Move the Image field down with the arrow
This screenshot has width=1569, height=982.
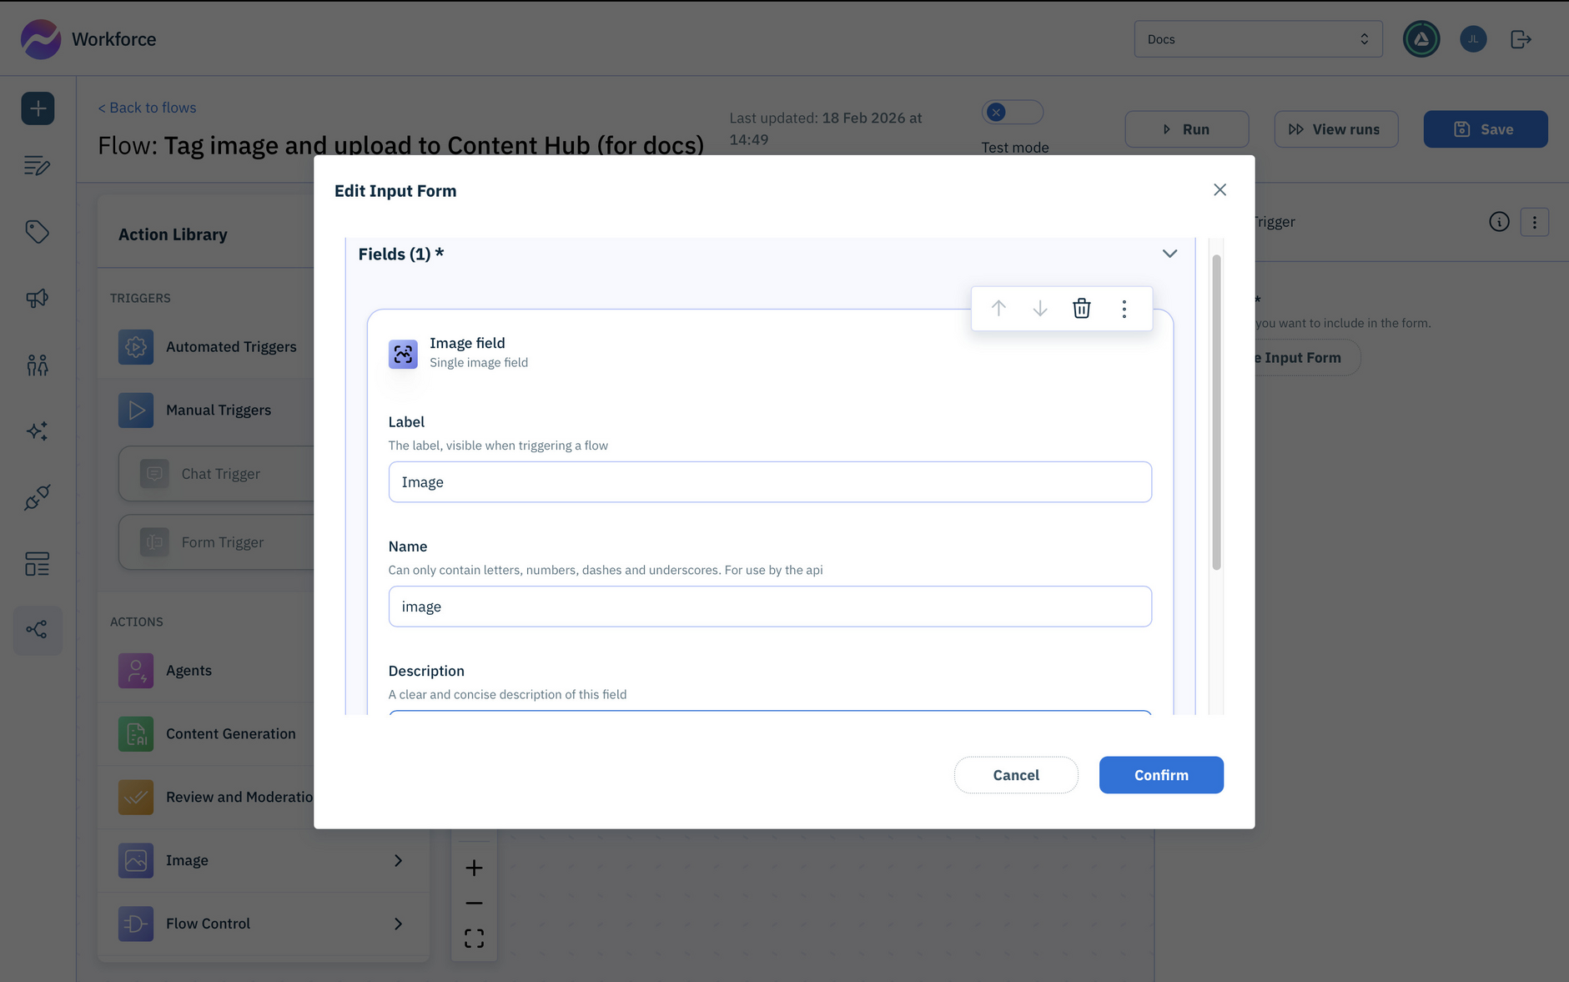(x=1040, y=308)
